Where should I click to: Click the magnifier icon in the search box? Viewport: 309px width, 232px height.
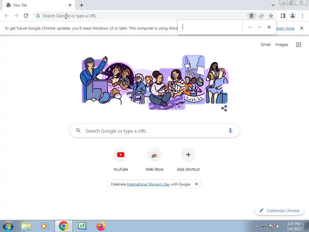click(78, 130)
